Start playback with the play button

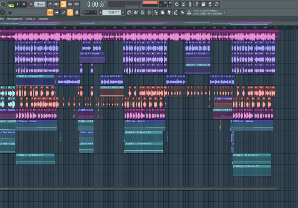[x=18, y=4]
